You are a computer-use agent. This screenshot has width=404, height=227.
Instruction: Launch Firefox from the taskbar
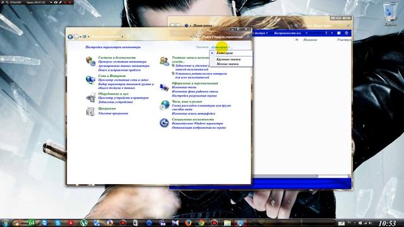pyautogui.click(x=188, y=223)
